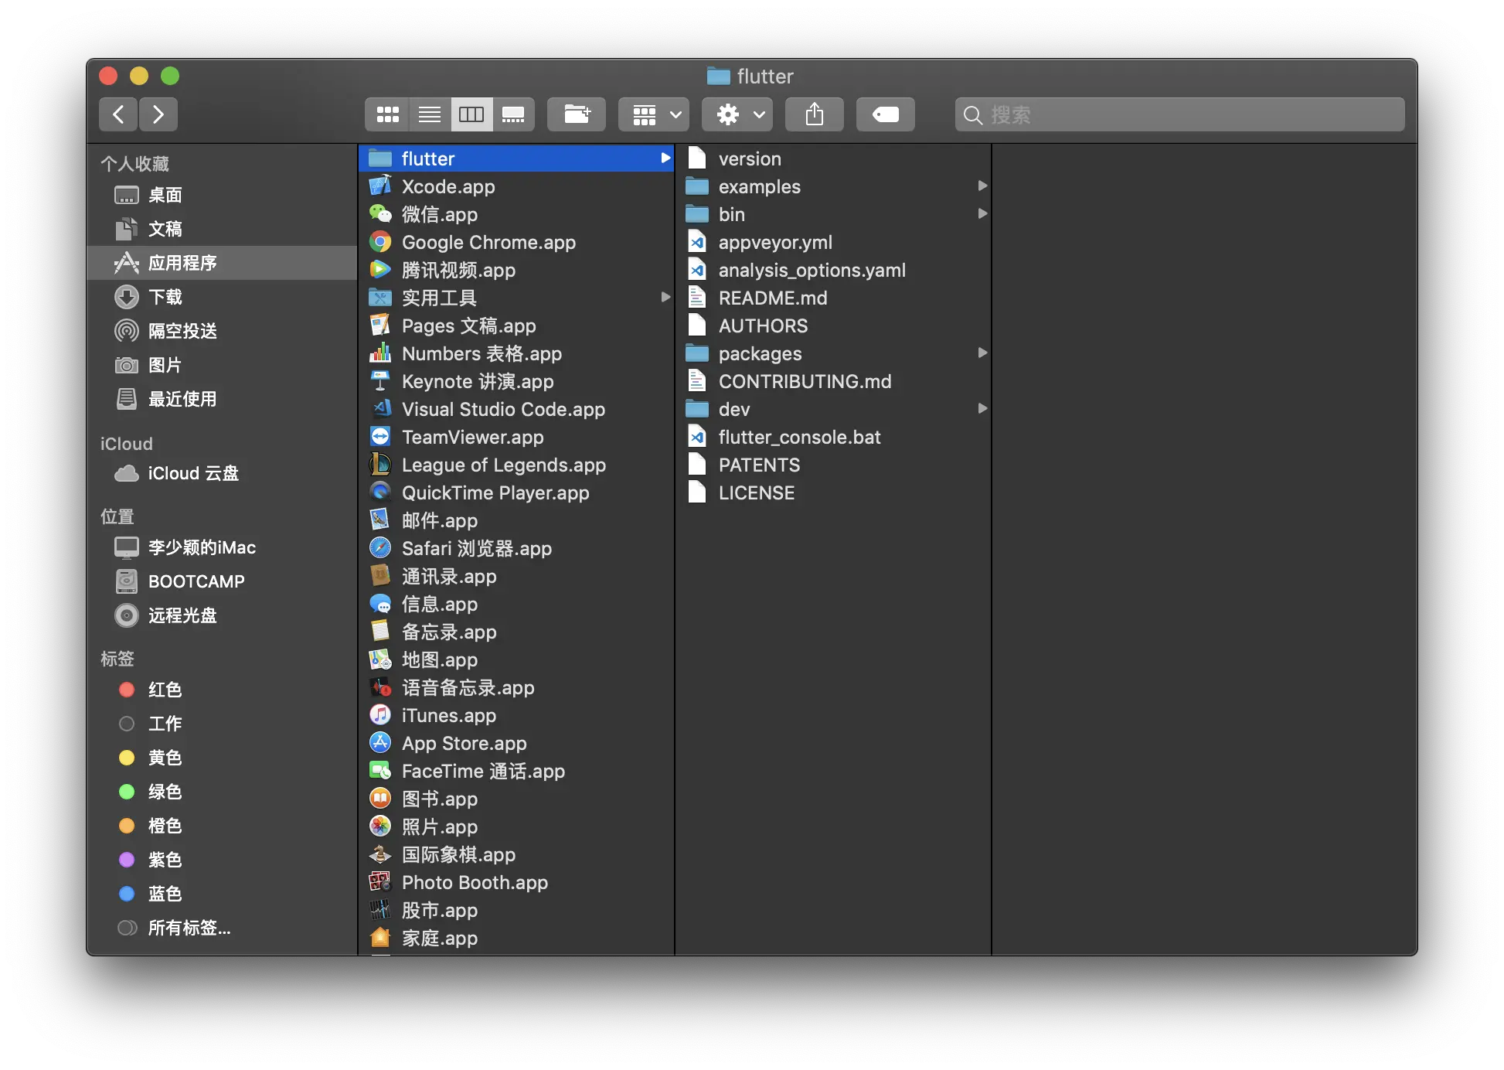Screen dimensions: 1504x1070
Task: Open Visual Studio Code.app icon
Action: click(x=380, y=409)
